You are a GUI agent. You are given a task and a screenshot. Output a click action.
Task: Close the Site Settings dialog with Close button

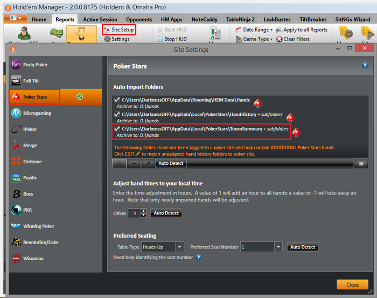click(x=352, y=285)
